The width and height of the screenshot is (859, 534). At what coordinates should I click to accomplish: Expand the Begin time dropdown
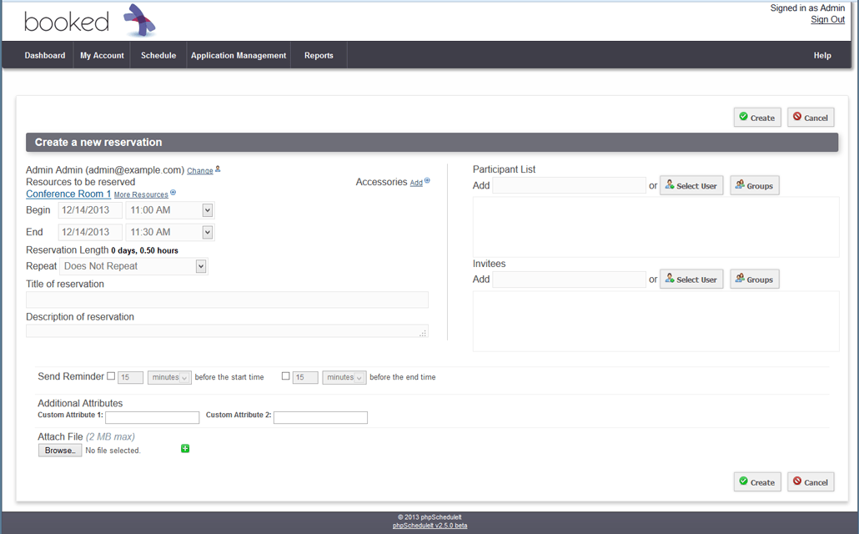click(x=208, y=210)
